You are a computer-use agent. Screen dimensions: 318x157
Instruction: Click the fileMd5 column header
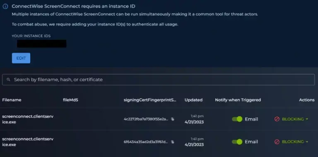coord(70,100)
